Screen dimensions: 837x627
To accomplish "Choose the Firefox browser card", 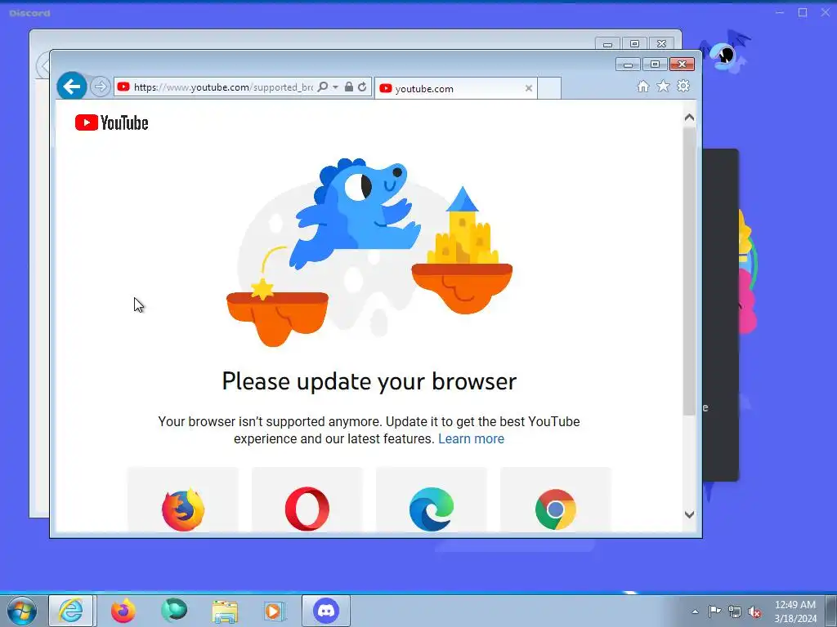I will coord(182,500).
